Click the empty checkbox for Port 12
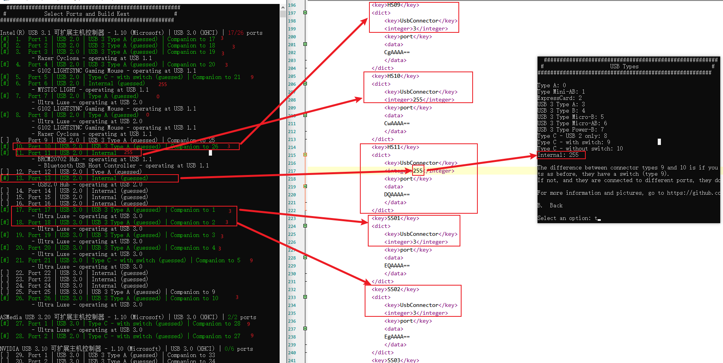The width and height of the screenshot is (723, 363). tap(5, 172)
